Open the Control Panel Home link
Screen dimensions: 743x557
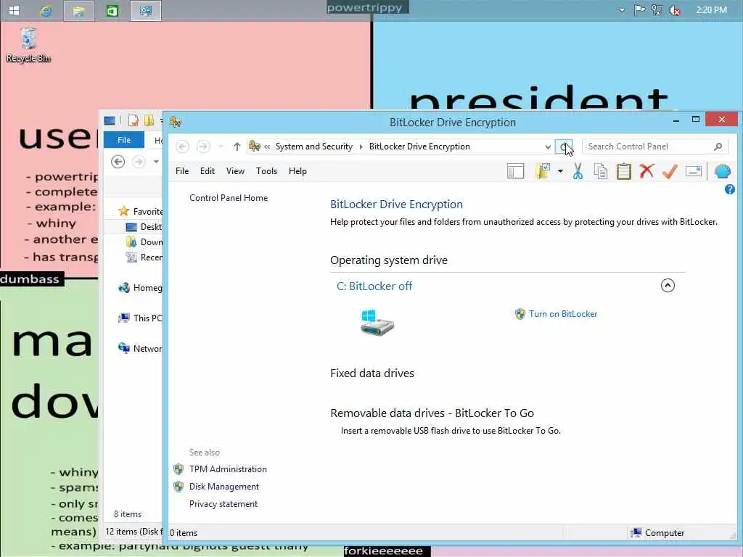pos(229,198)
